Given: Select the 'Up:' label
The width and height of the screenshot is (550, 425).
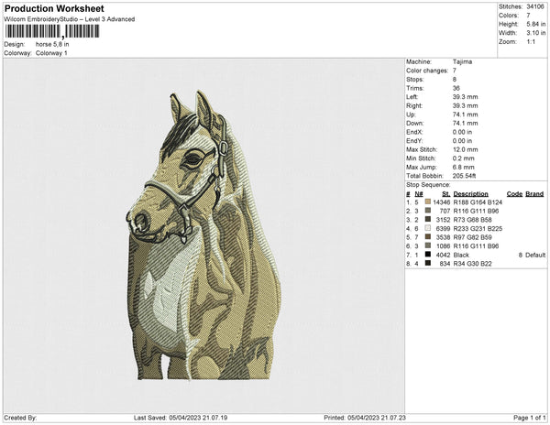Looking at the screenshot, I should pos(411,114).
